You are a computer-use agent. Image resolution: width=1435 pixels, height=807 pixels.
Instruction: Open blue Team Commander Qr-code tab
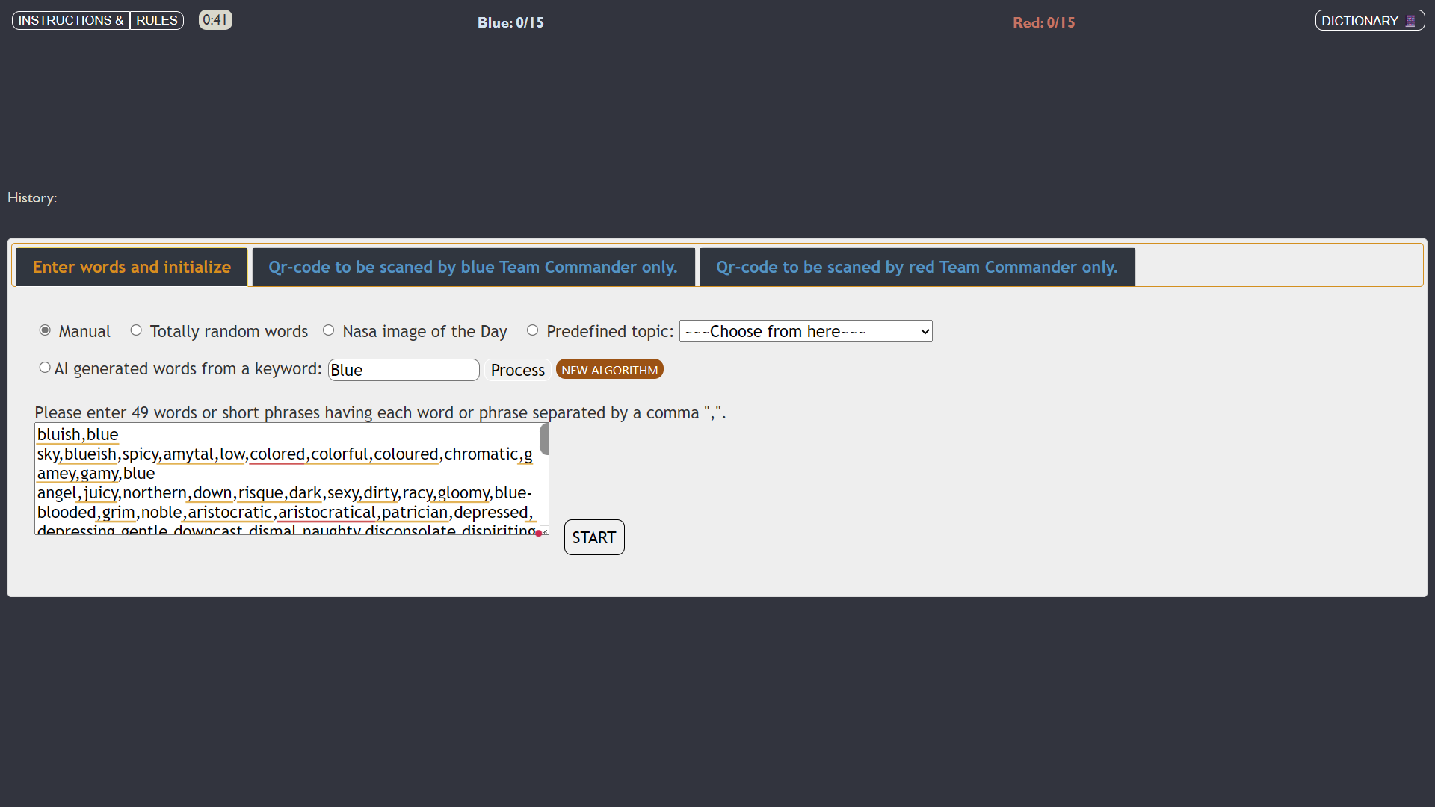[473, 268]
